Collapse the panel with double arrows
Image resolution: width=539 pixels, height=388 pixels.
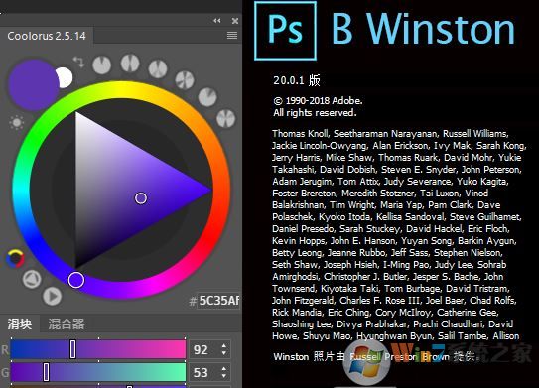217,21
